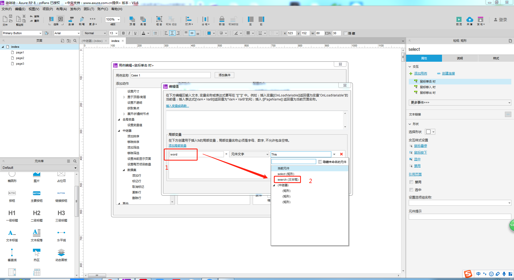Click the 锁定 lock icon
514x280 pixels.
[x=222, y=19]
